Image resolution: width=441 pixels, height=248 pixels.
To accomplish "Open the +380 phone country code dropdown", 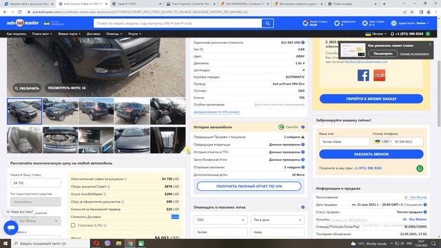I will tap(383, 142).
